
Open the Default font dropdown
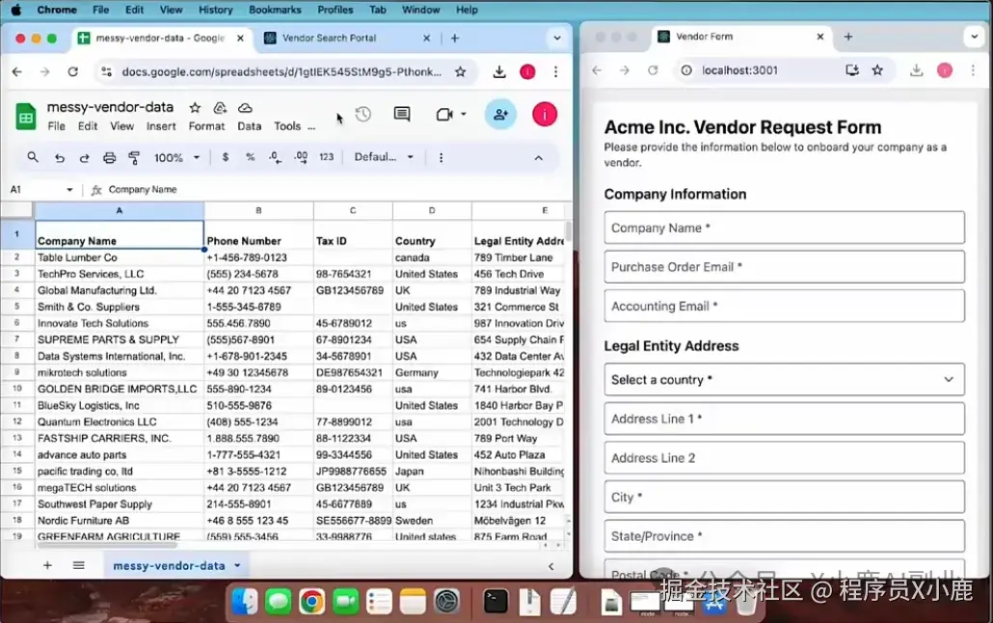click(384, 157)
